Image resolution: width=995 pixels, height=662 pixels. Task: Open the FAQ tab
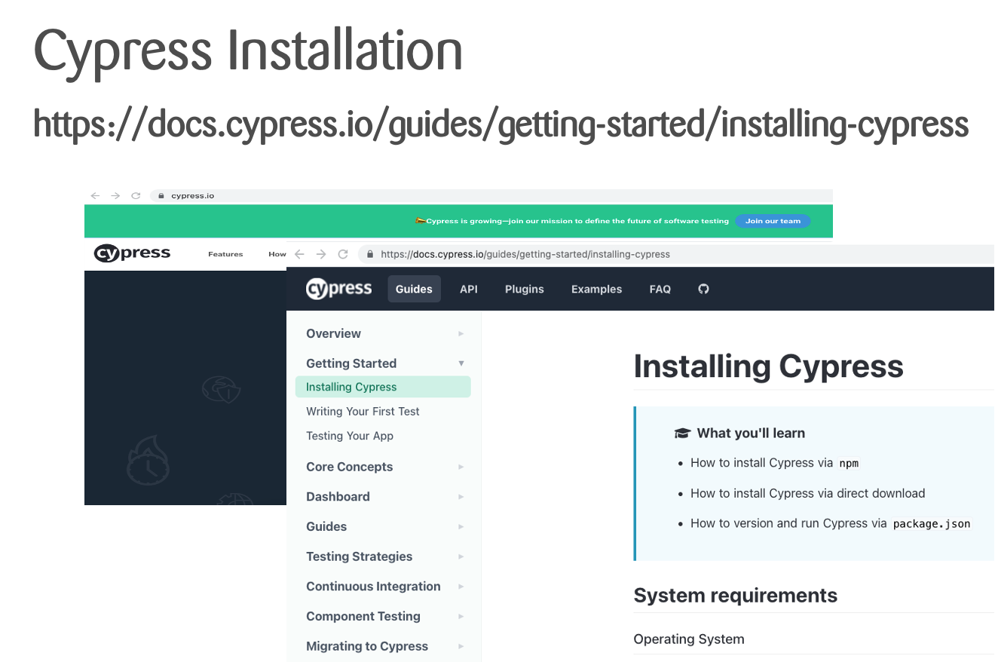[660, 289]
